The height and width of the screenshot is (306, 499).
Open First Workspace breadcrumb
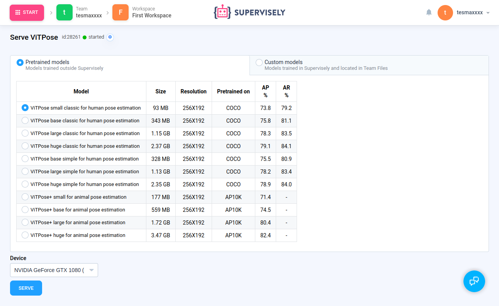point(152,12)
